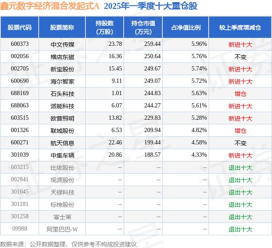Click stock code 002841
The height and width of the screenshot is (248, 272).
[x=20, y=179]
